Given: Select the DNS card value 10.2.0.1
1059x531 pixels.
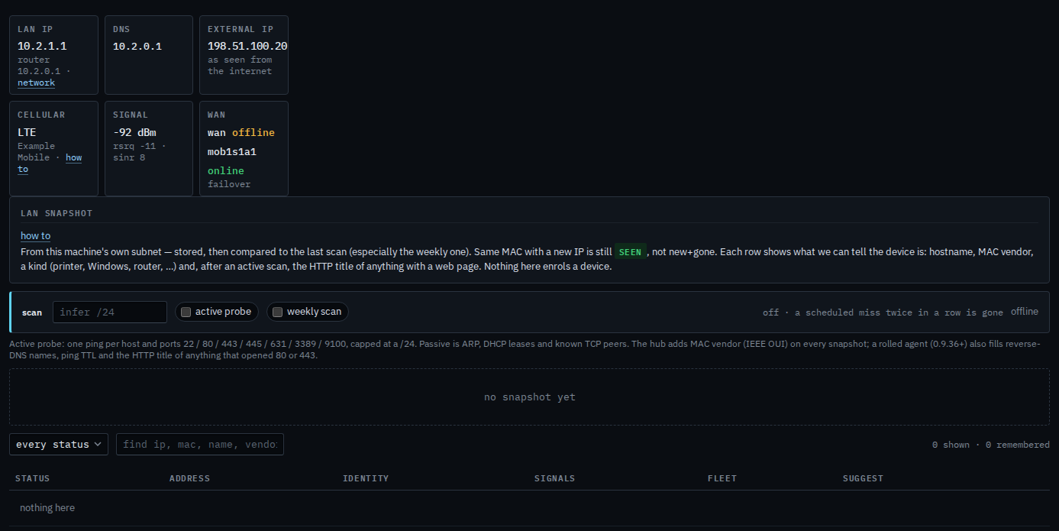Looking at the screenshot, I should (137, 46).
